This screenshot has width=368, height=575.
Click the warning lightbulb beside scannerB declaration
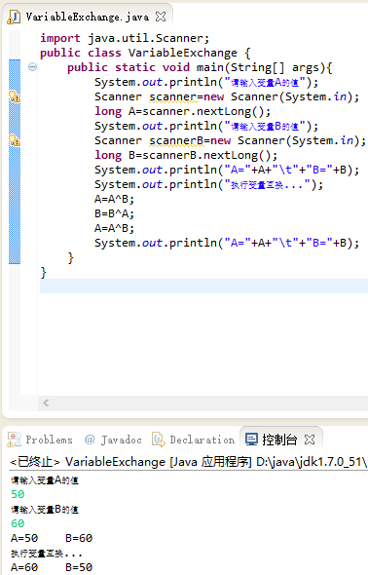(x=15, y=140)
